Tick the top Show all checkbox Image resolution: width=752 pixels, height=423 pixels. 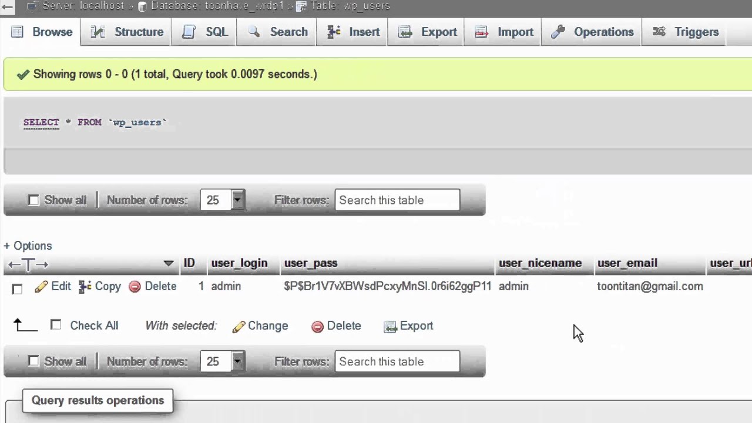point(33,200)
